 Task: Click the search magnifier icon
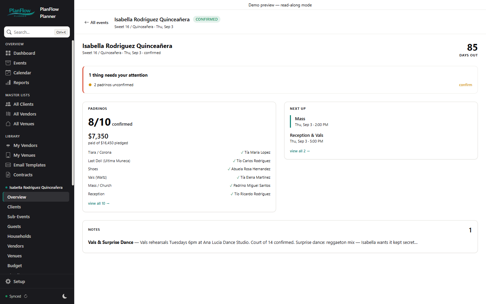[x=9, y=32]
